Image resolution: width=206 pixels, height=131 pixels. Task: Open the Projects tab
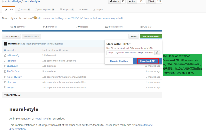pyautogui.click(x=67, y=10)
